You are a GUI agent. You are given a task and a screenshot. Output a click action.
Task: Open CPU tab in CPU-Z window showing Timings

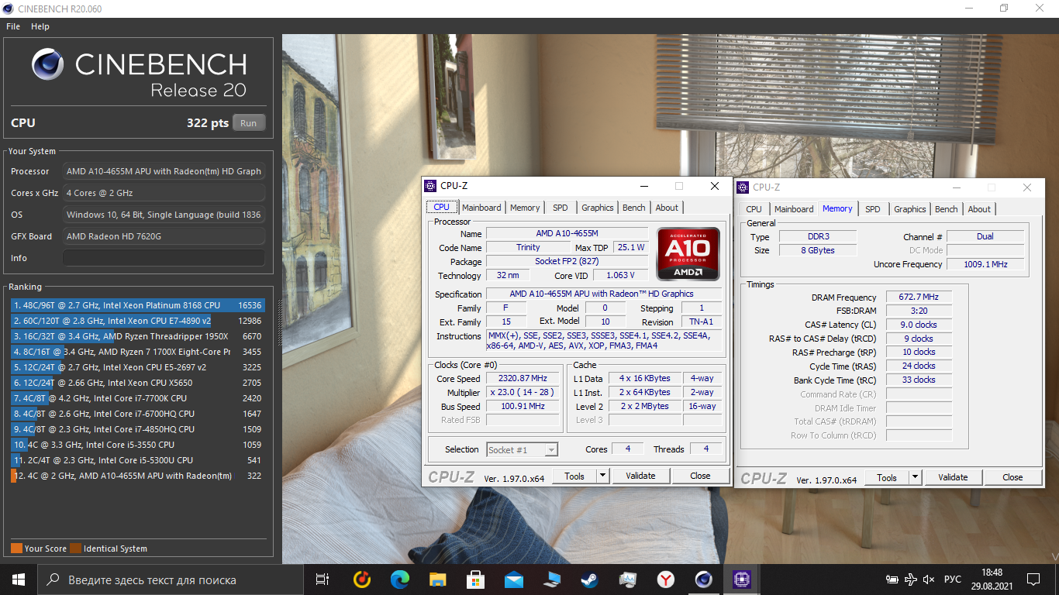pyautogui.click(x=754, y=209)
